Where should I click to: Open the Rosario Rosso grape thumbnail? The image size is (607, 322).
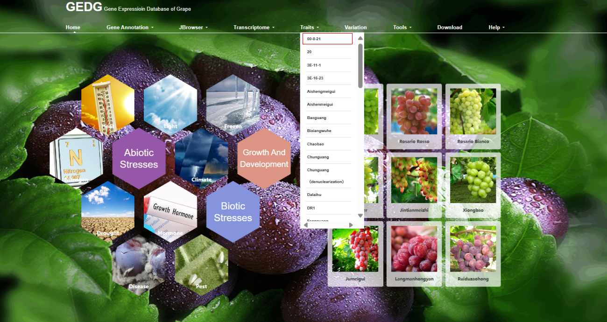coord(414,116)
